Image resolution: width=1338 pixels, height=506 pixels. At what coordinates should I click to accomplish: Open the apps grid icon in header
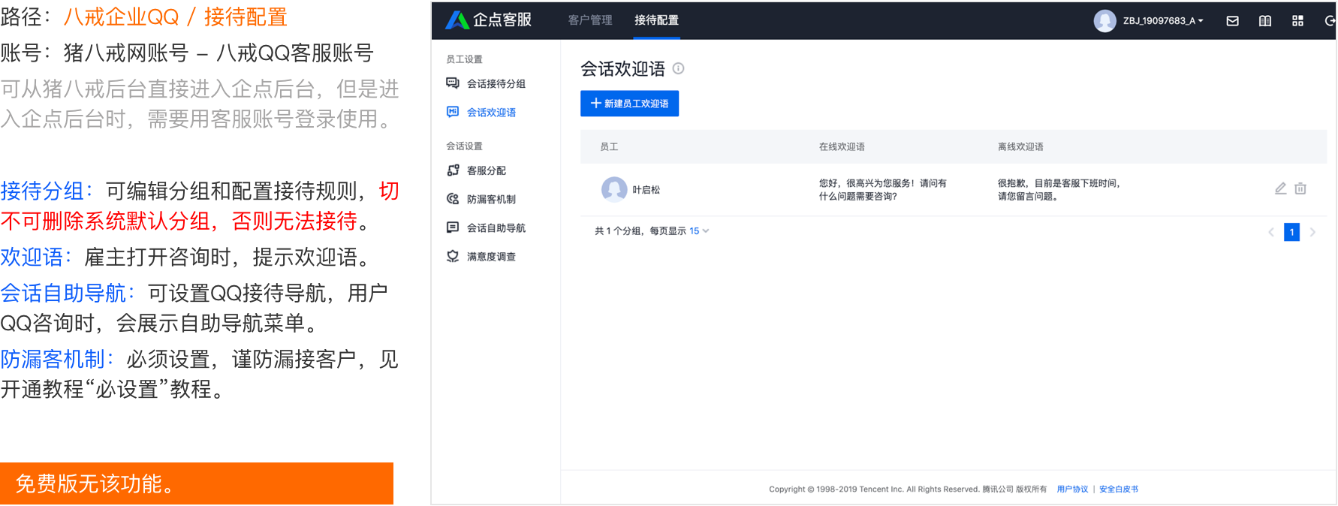pos(1297,21)
